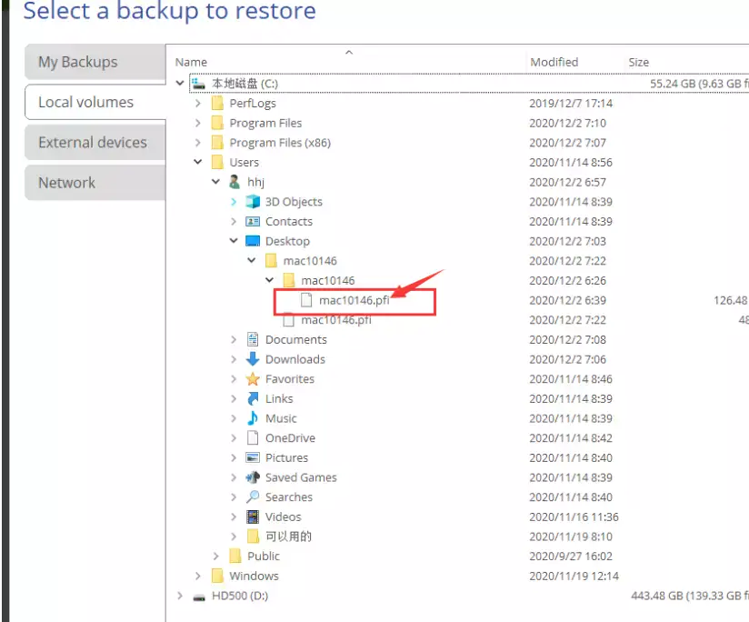Viewport: 749px width, 622px height.
Task: Expand the Contacts folder
Action: [234, 221]
